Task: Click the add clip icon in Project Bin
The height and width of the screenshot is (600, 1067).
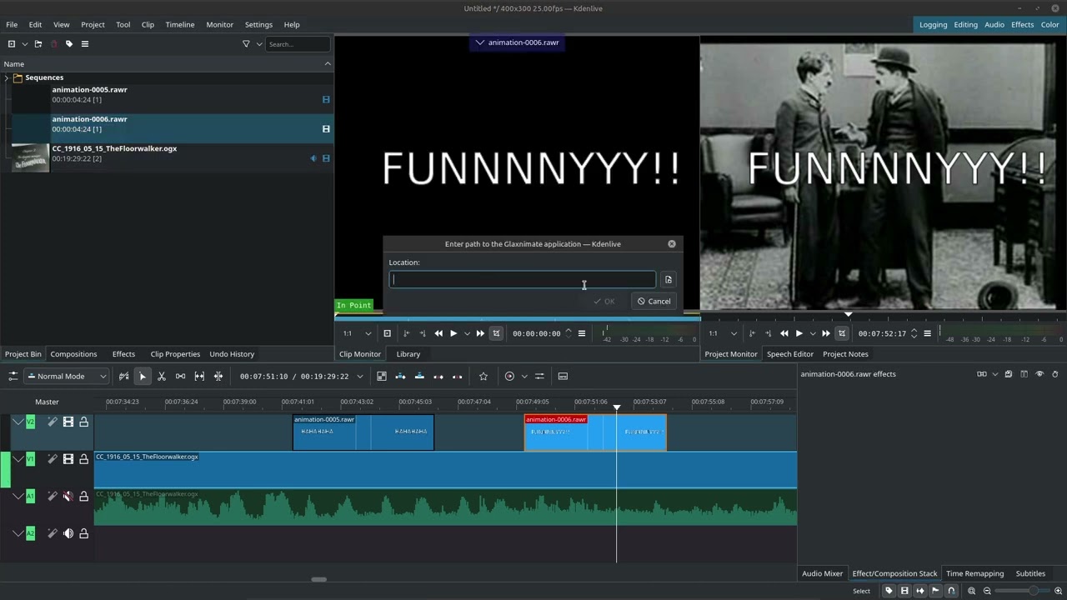Action: (11, 43)
